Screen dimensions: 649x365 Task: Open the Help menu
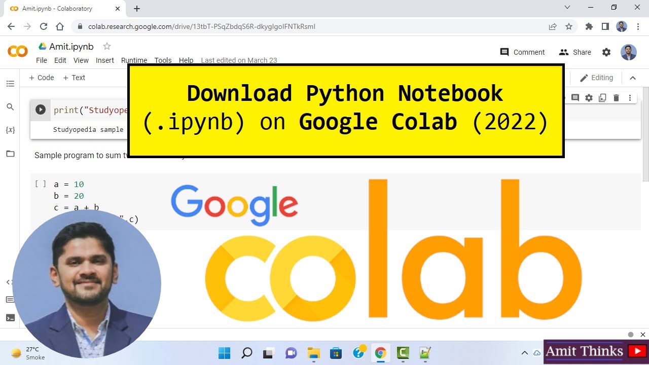point(186,60)
